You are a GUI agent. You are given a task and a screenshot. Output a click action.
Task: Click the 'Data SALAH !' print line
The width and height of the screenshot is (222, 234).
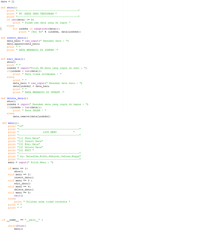(30, 110)
